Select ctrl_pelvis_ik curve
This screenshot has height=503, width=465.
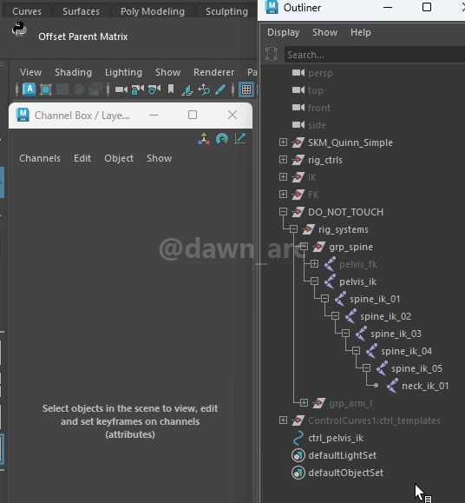tap(336, 438)
